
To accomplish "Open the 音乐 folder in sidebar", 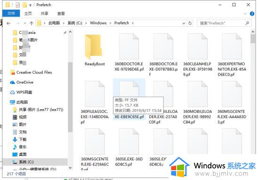I will (20, 147).
